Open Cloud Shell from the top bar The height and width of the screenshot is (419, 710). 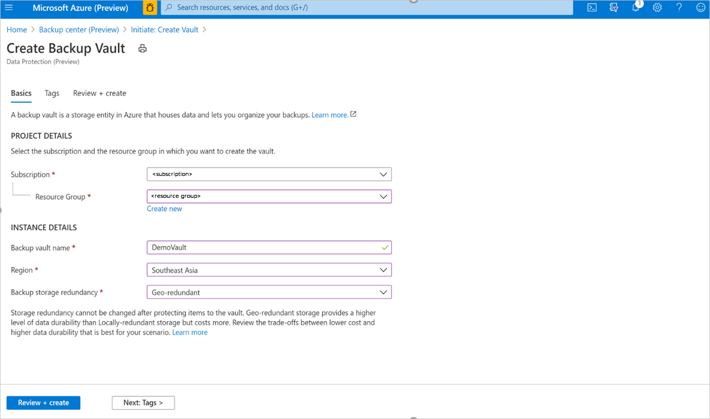tap(592, 7)
